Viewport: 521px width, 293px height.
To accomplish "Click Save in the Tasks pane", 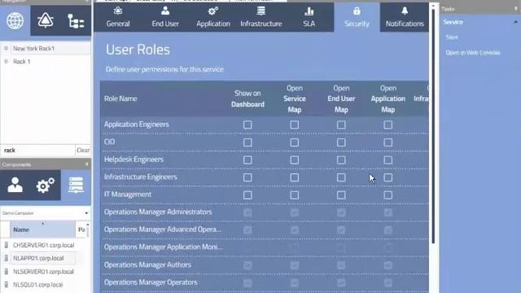I will (452, 37).
